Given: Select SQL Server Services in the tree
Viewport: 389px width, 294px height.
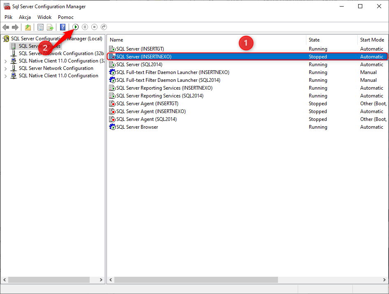Looking at the screenshot, I should pyautogui.click(x=40, y=46).
